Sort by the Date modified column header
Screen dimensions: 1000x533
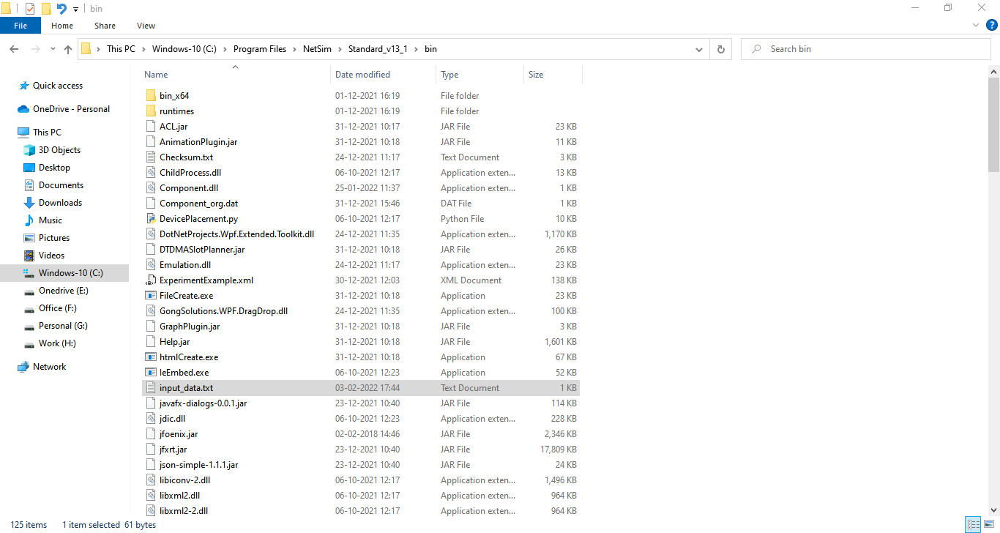(384, 75)
